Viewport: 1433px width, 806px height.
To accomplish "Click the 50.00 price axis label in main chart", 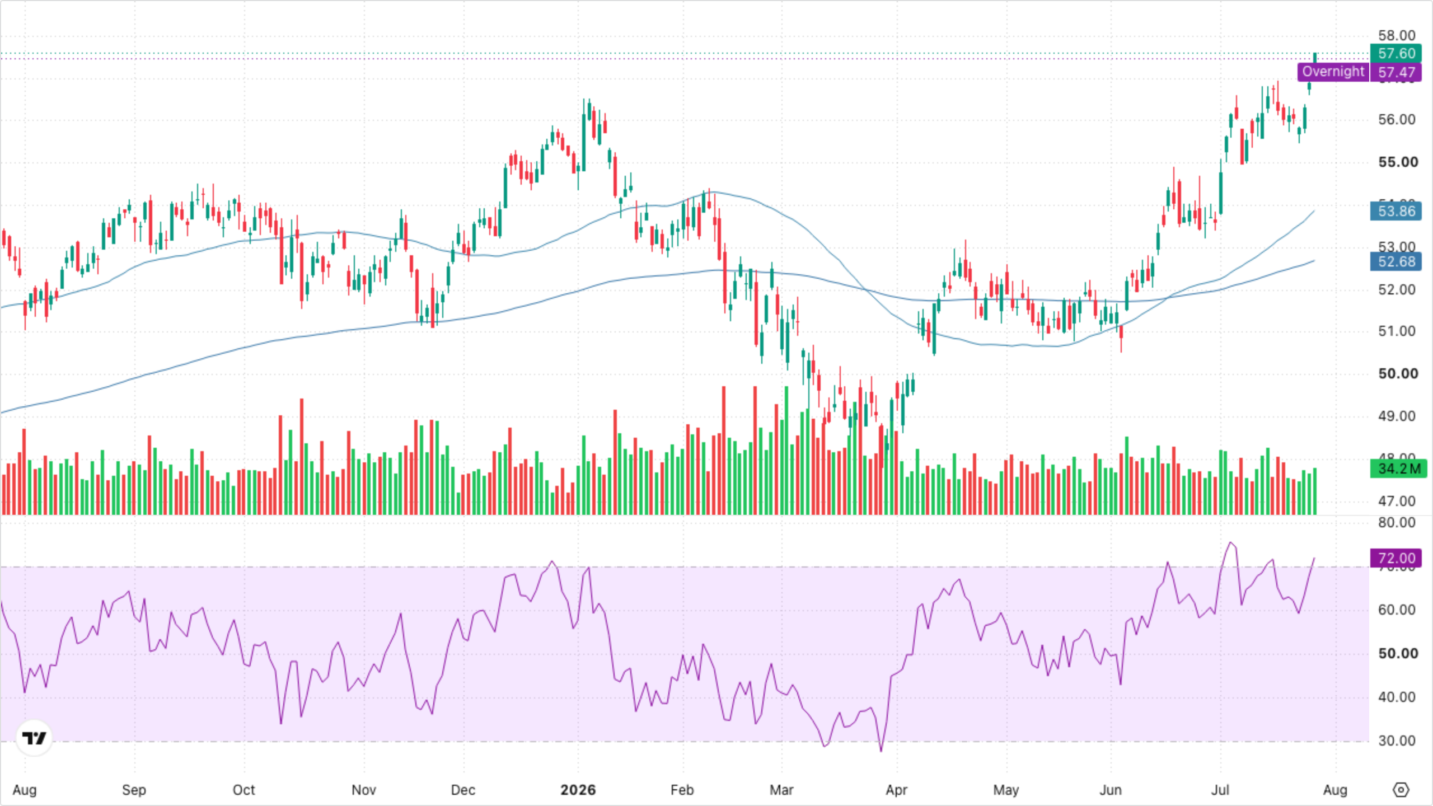I will click(x=1398, y=374).
